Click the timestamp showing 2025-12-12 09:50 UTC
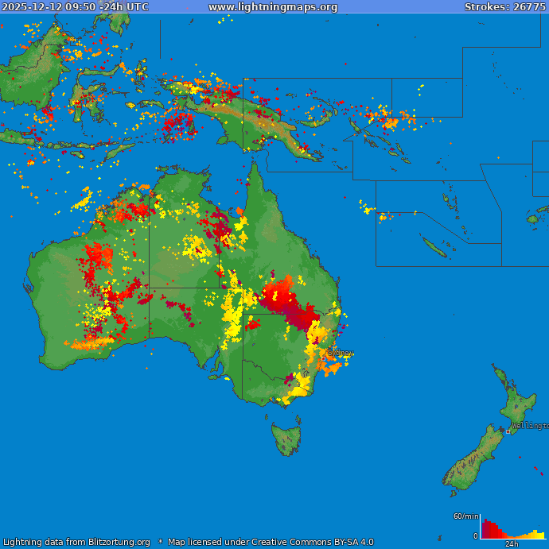 pos(75,7)
